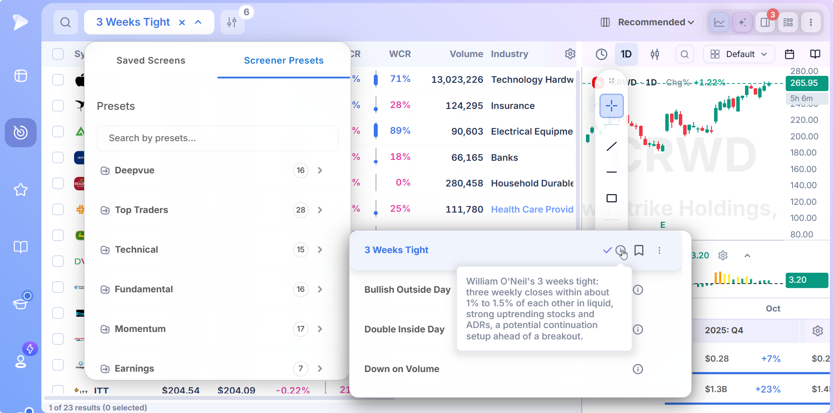Viewport: 833px width, 413px height.
Task: Open the table grid view icon
Action: tap(788, 22)
